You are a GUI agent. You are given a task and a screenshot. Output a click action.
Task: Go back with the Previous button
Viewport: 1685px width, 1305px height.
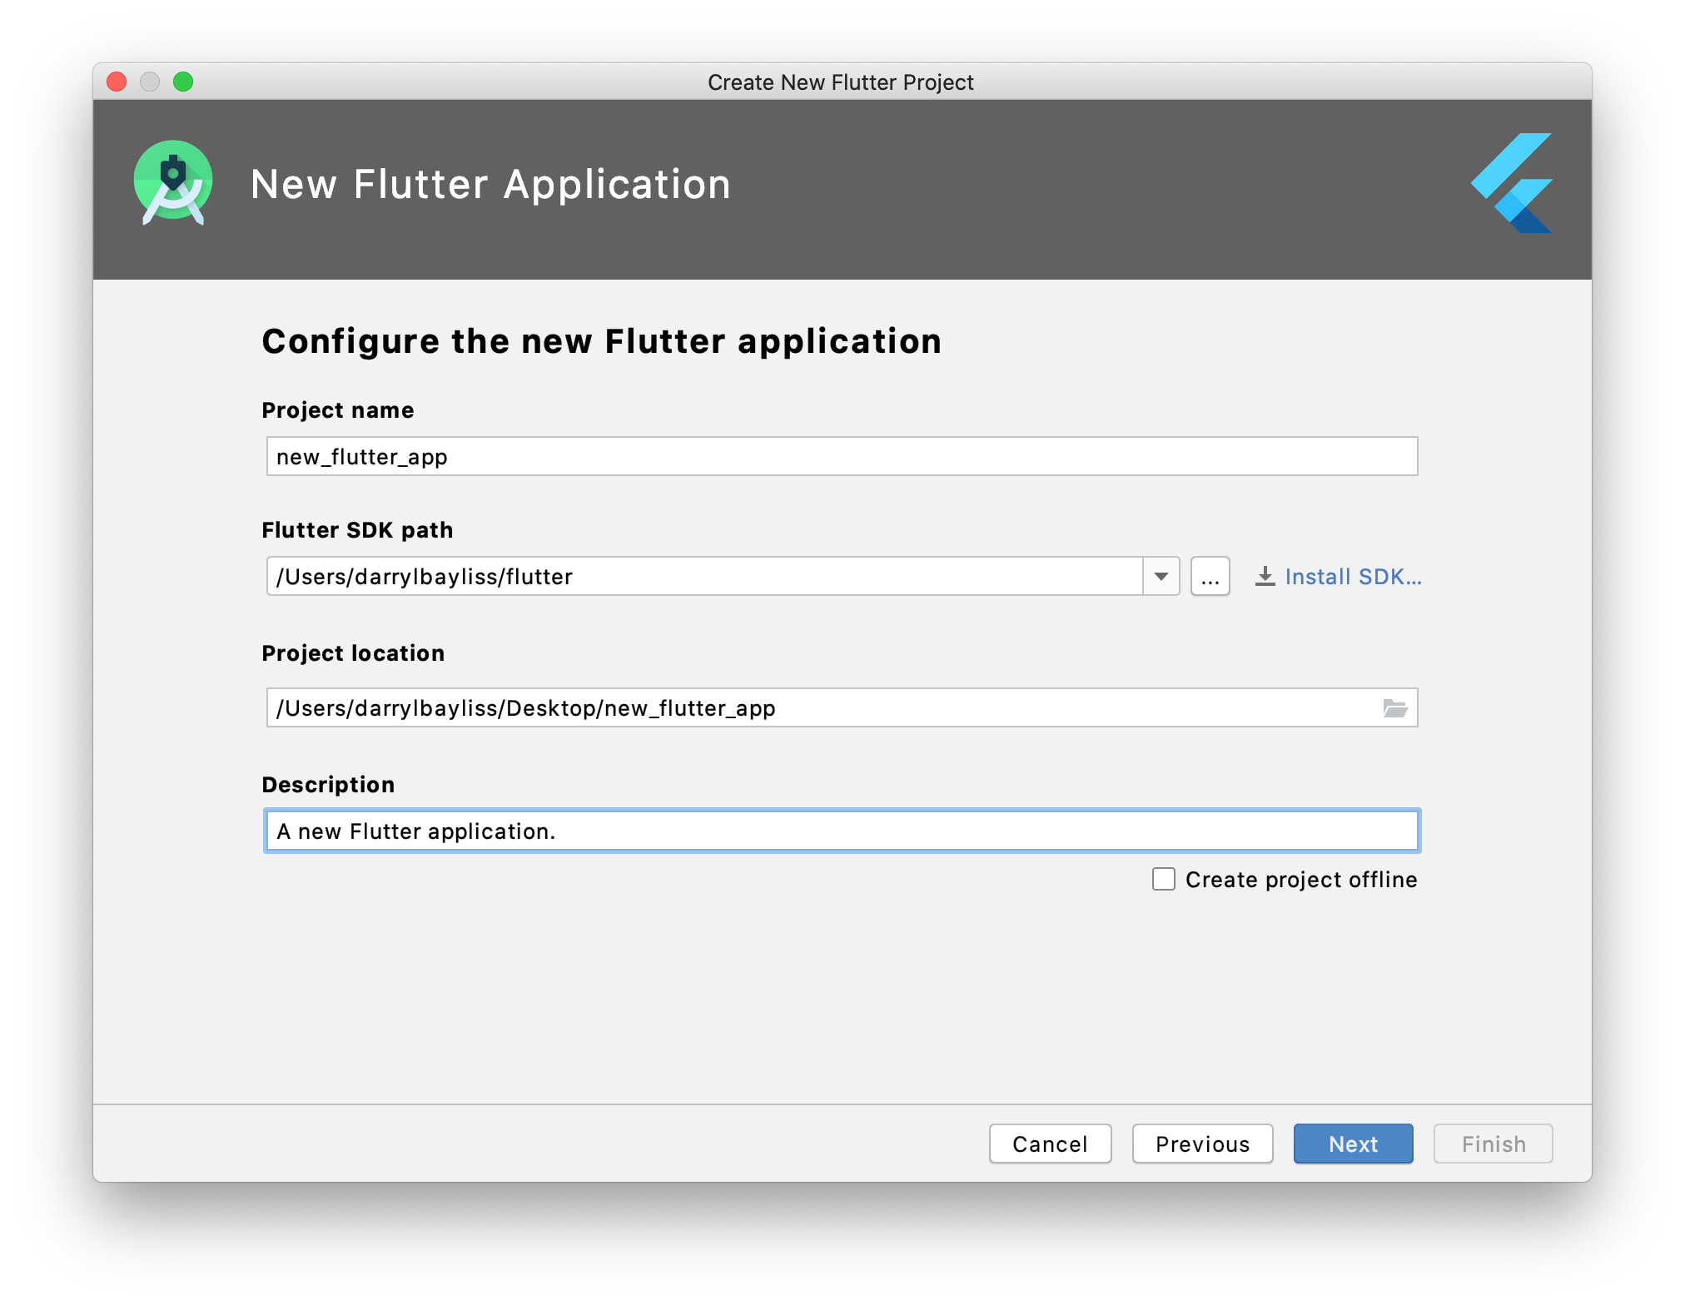(1202, 1144)
